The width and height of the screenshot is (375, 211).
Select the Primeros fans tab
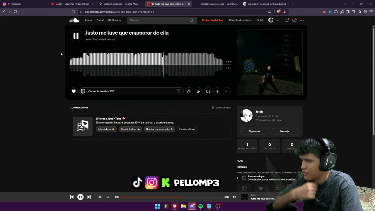coord(242,167)
